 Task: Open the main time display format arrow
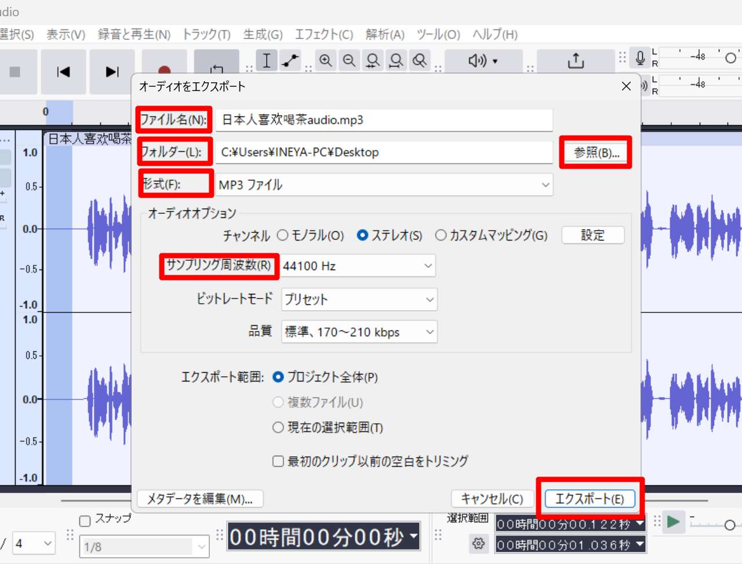click(x=414, y=536)
